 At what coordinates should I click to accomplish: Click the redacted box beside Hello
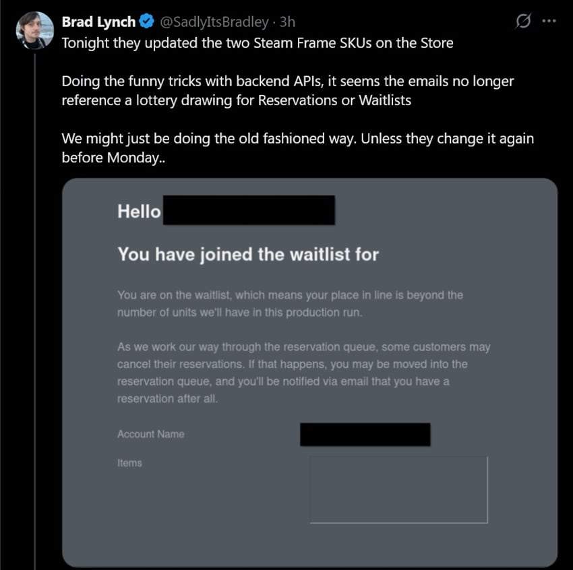[x=249, y=210]
